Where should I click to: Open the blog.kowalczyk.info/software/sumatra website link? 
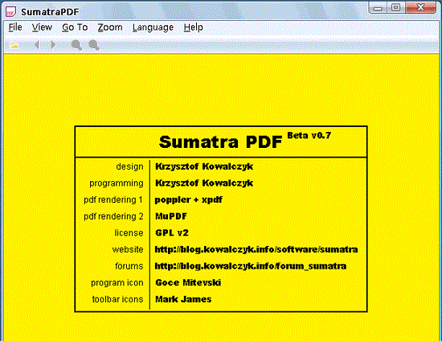pos(256,249)
